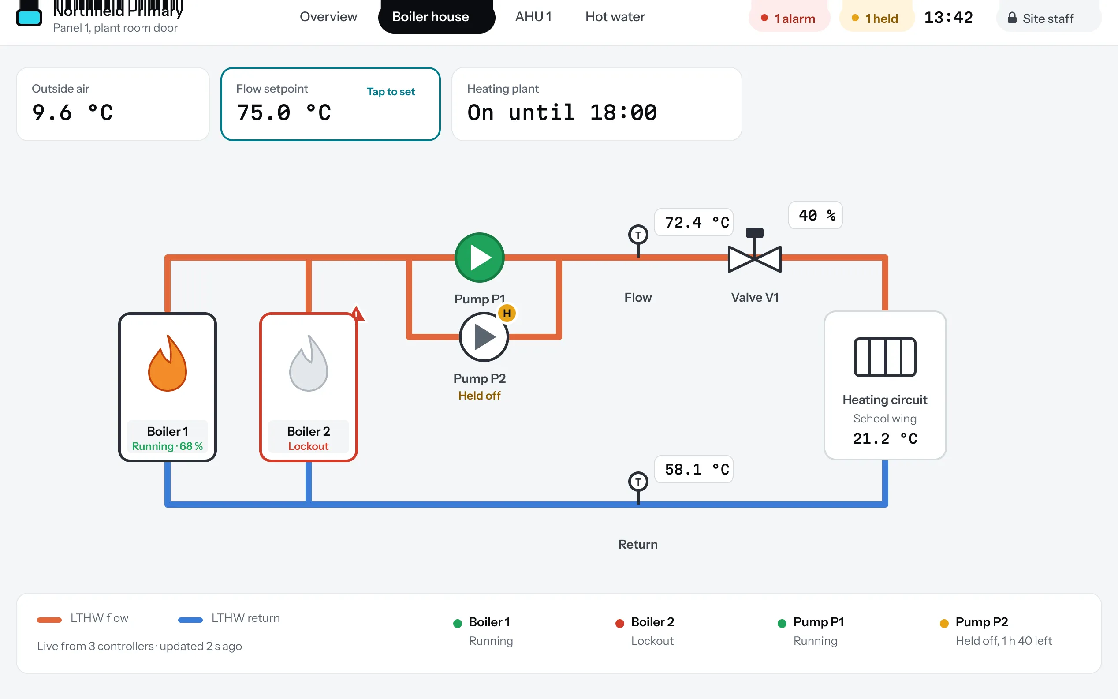Click the Held off label under Pump P2
Screen dimensions: 1118x699
(x=479, y=396)
